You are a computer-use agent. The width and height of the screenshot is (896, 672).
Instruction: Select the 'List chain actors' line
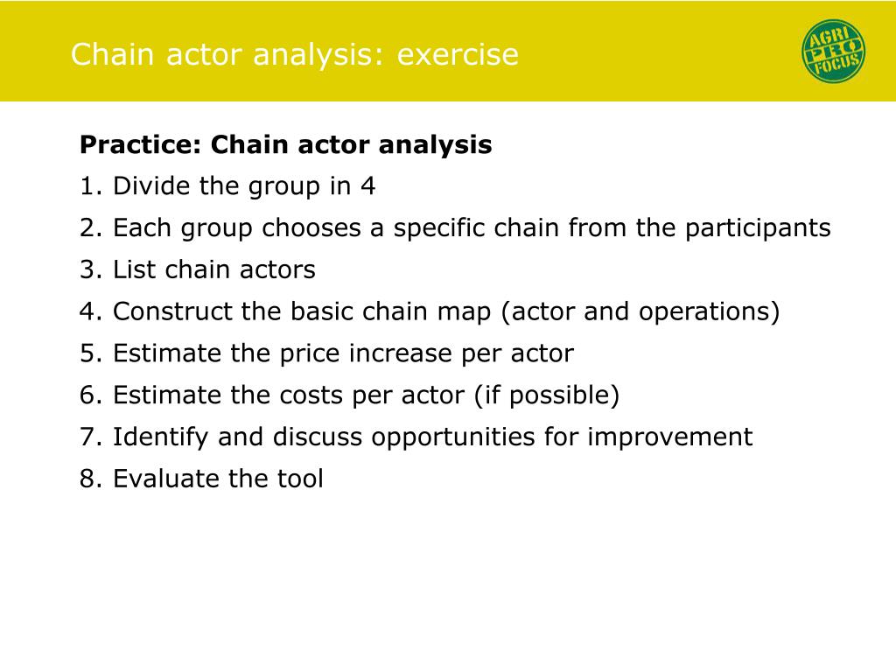click(x=198, y=269)
